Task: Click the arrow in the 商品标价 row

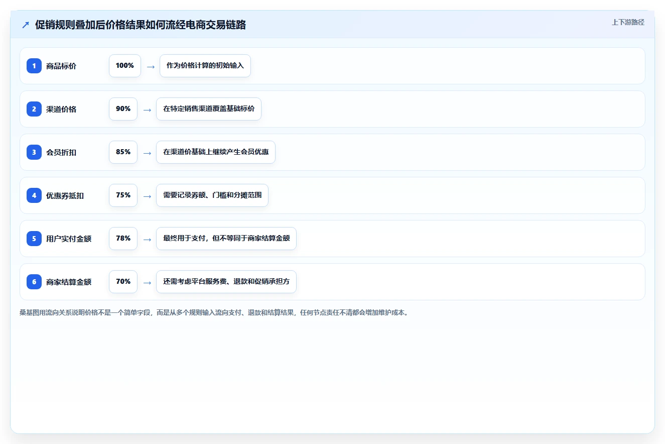Action: 151,66
